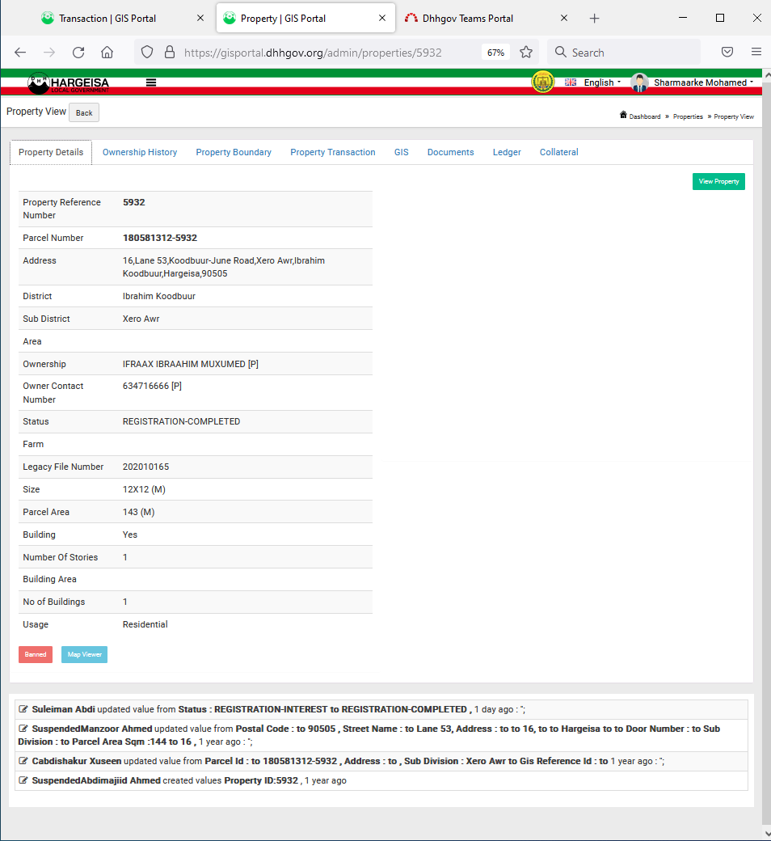
Task: Select the Property Details tab
Action: (51, 152)
